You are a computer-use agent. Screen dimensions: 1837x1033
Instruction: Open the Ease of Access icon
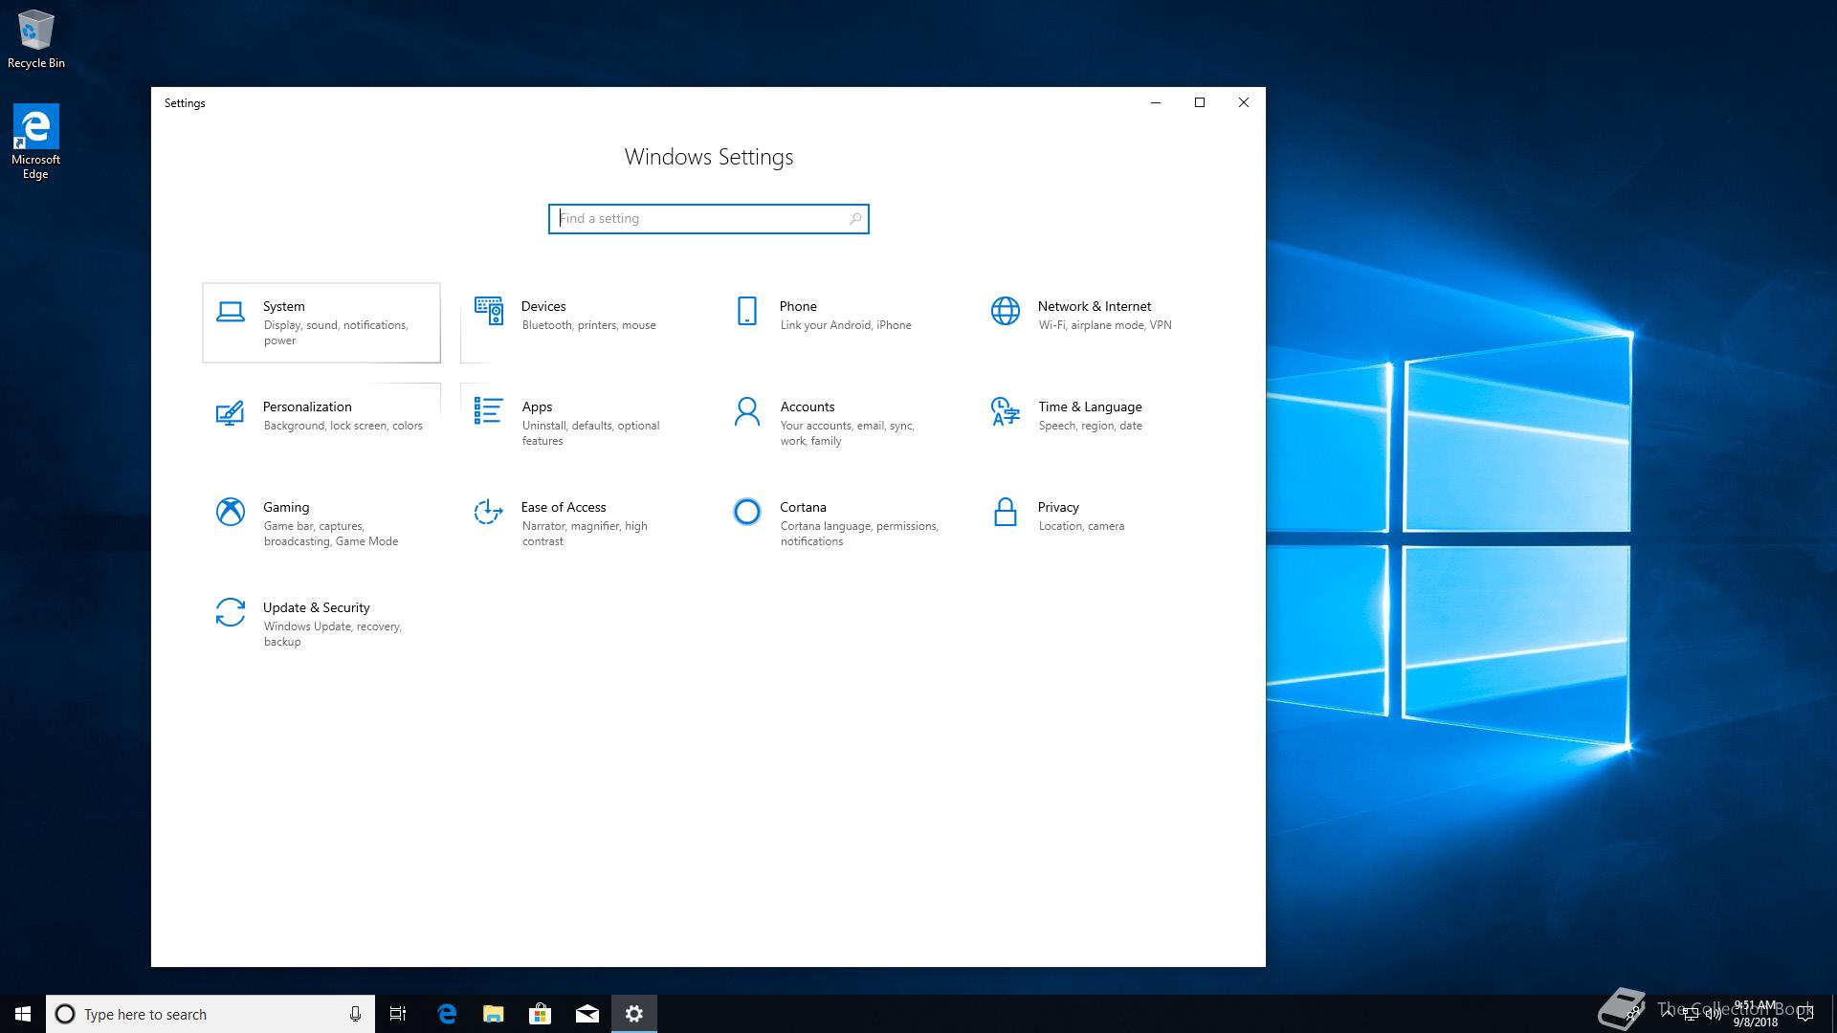488,512
